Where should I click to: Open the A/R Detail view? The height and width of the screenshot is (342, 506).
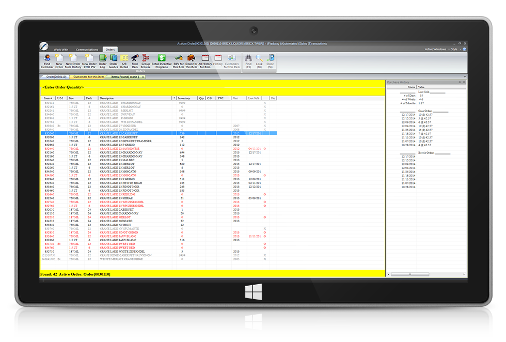(124, 61)
